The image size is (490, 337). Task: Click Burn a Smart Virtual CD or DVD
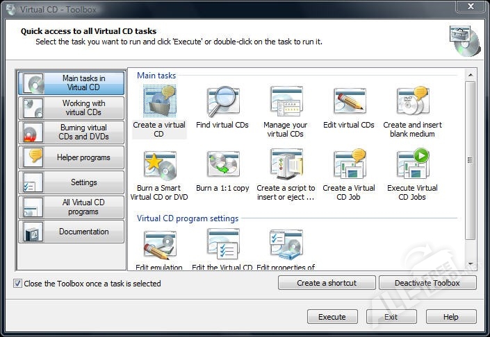[159, 165]
